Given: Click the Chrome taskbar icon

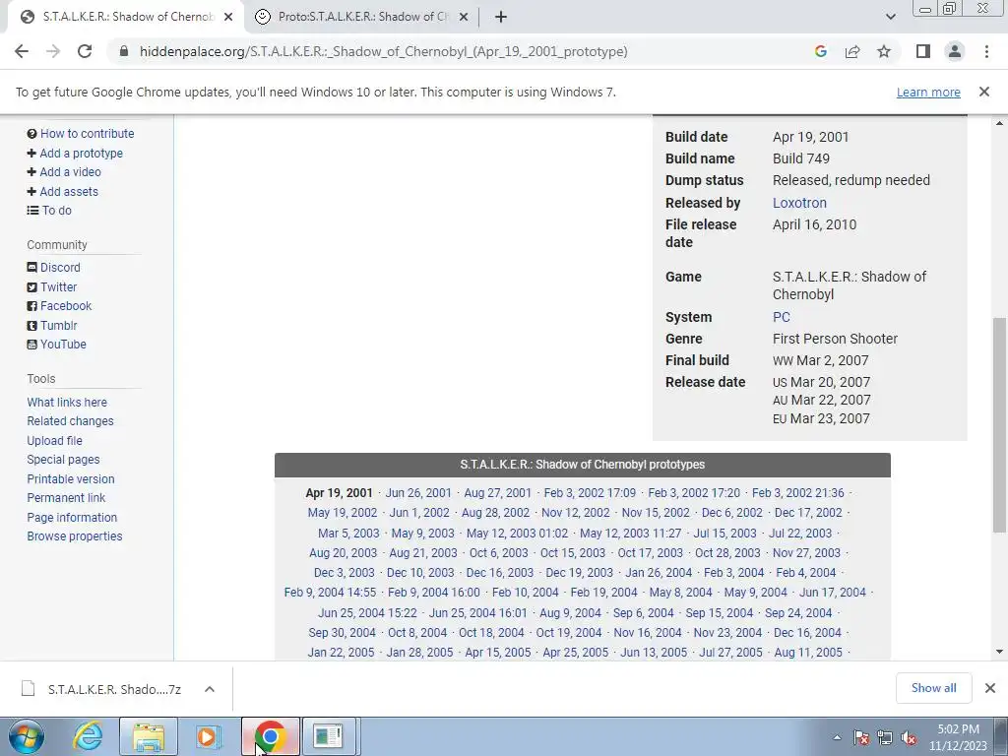Looking at the screenshot, I should [x=270, y=736].
